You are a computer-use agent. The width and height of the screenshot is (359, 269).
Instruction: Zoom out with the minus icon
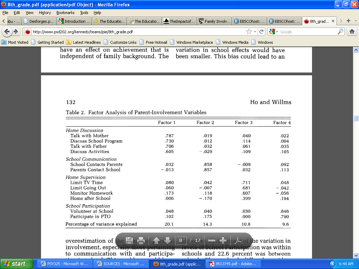click(211, 241)
